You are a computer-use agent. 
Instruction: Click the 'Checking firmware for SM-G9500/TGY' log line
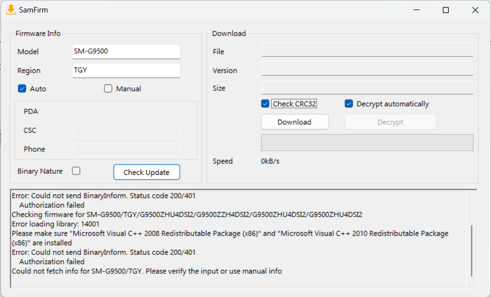(x=187, y=215)
